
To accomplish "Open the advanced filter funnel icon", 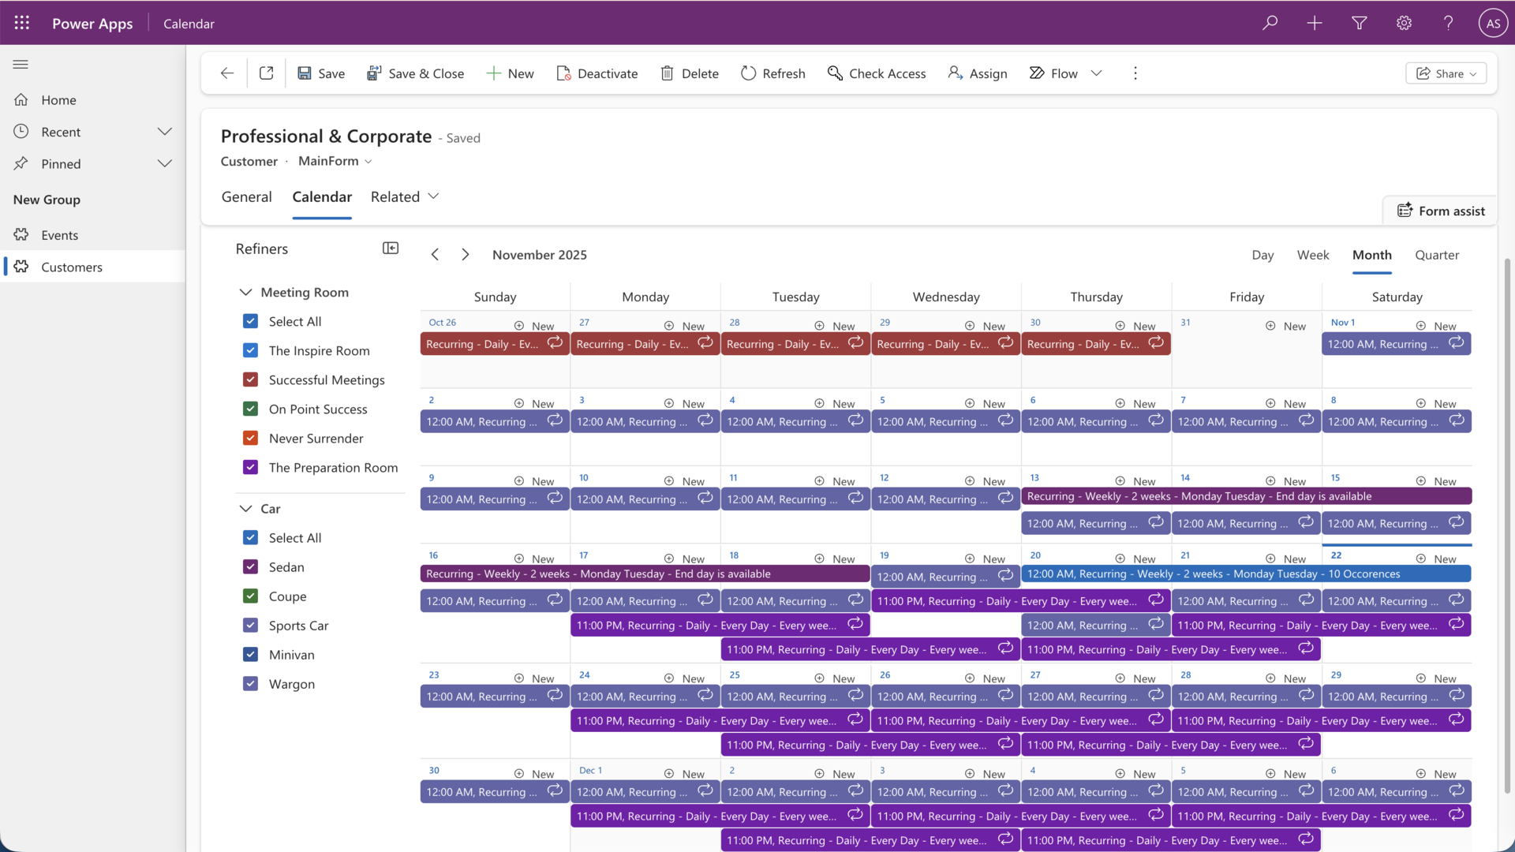I will point(1359,23).
